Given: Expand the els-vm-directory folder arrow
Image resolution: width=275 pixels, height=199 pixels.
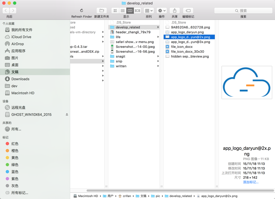Looking at the screenshot, I should pyautogui.click(x=103, y=32).
